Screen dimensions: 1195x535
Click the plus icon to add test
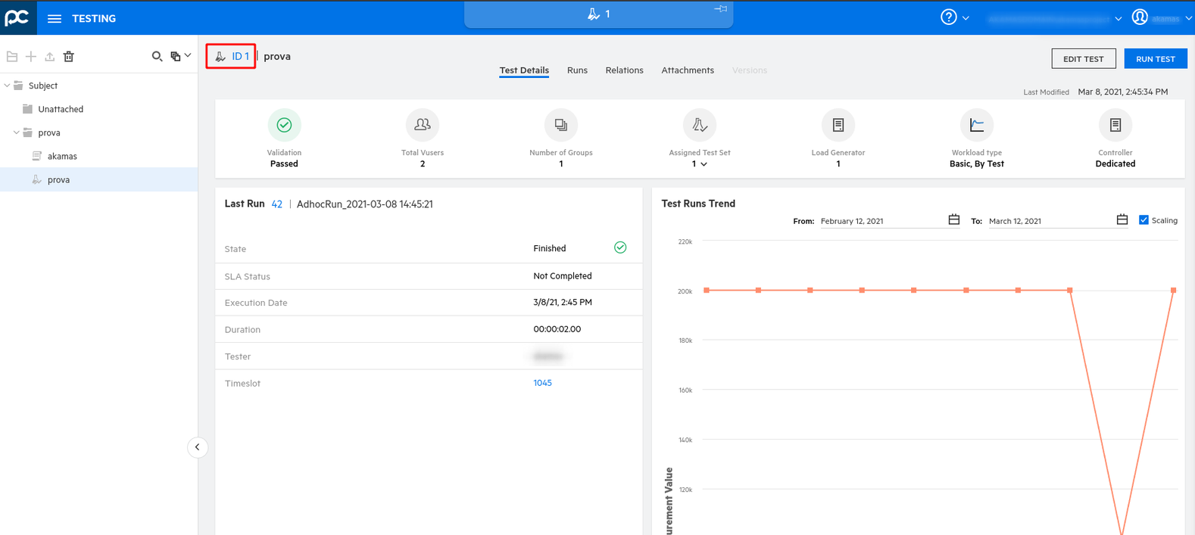click(31, 56)
